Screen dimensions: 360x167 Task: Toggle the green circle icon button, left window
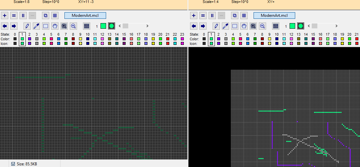click(x=112, y=26)
